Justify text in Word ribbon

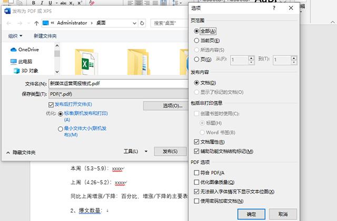coord(155,3)
